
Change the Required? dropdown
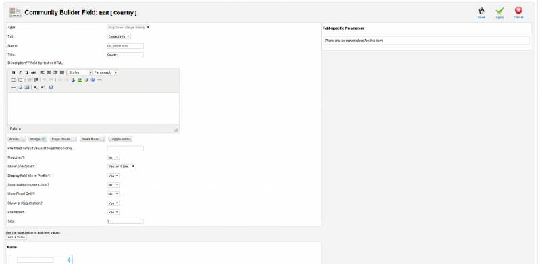[113, 157]
